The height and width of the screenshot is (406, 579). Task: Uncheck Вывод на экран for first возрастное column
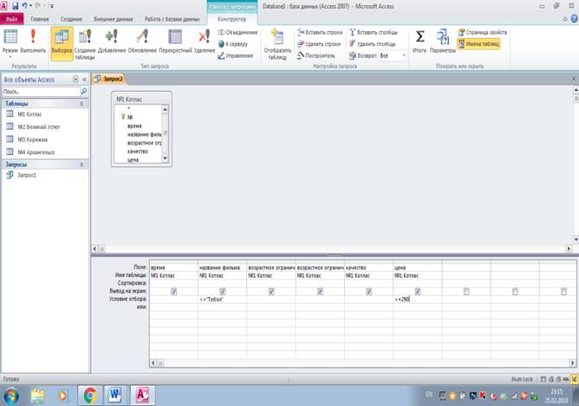click(271, 292)
